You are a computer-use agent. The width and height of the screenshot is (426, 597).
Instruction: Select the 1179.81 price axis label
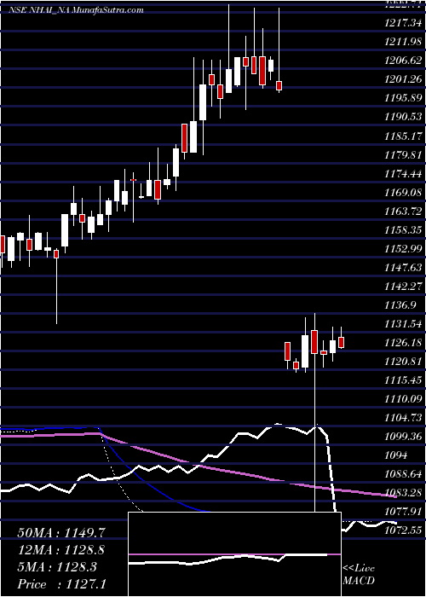pyautogui.click(x=402, y=155)
